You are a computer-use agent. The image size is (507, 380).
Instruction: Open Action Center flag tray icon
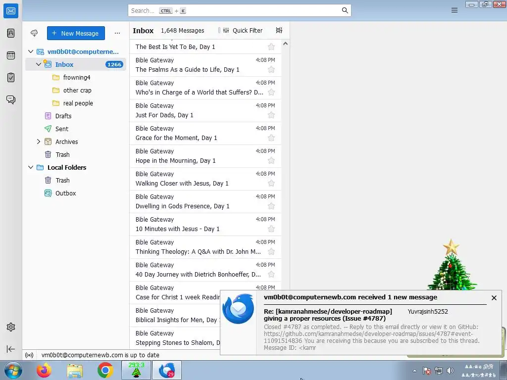click(426, 371)
